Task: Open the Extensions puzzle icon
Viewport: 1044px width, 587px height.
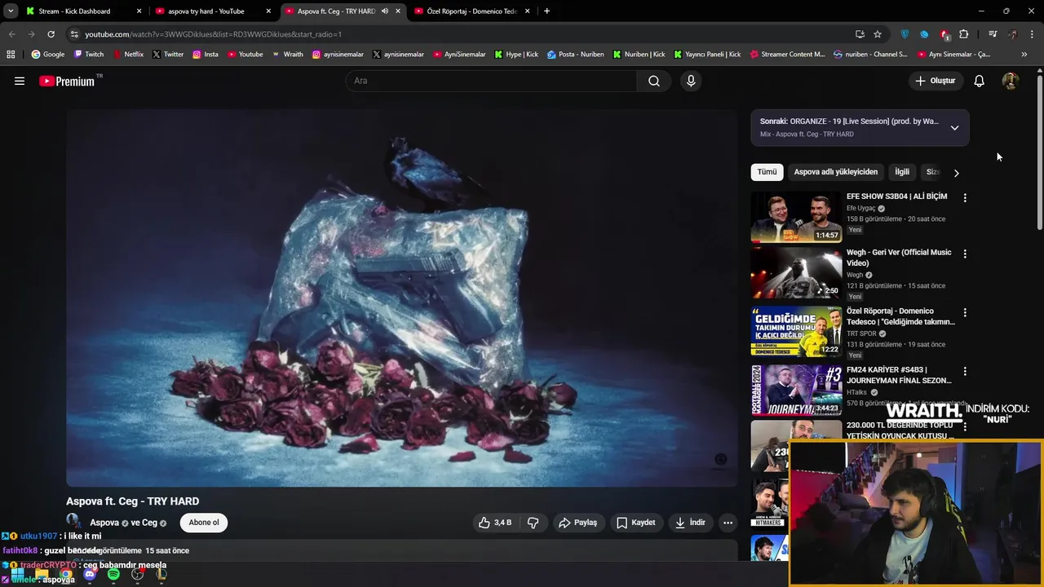Action: click(x=964, y=34)
